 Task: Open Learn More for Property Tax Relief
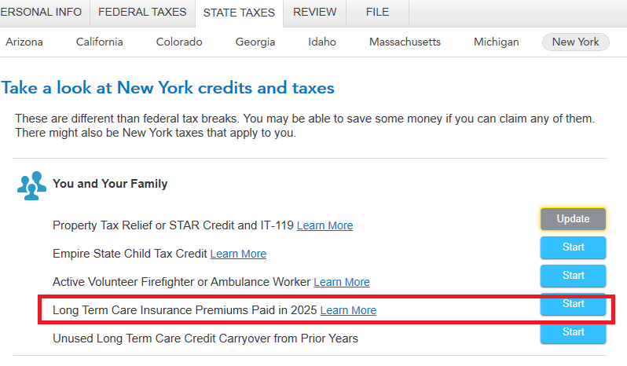[x=324, y=225]
